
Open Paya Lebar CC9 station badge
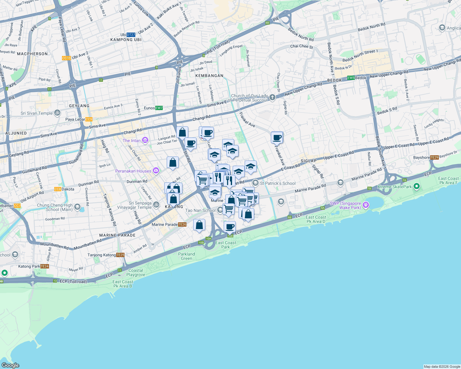click(89, 119)
